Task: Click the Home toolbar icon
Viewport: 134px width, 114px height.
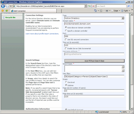Action: point(95,11)
